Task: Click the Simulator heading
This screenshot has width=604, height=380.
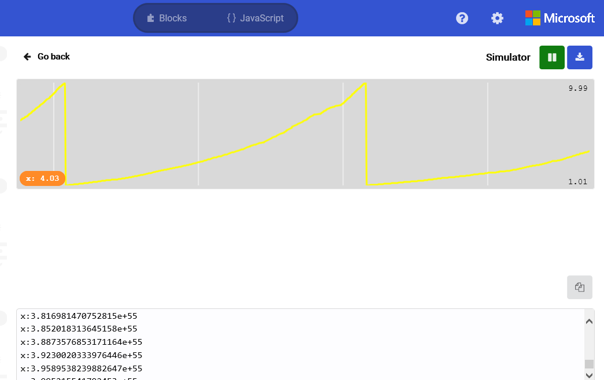Action: [508, 57]
